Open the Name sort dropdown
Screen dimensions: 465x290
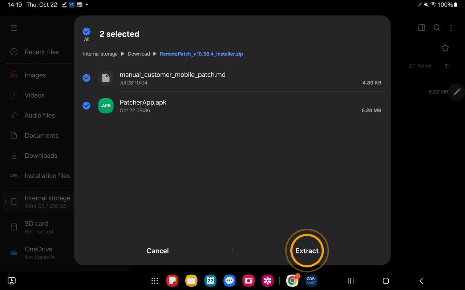pos(421,66)
